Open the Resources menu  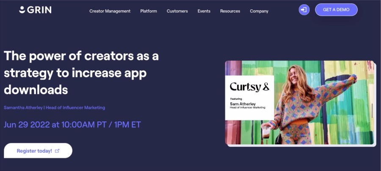point(230,11)
